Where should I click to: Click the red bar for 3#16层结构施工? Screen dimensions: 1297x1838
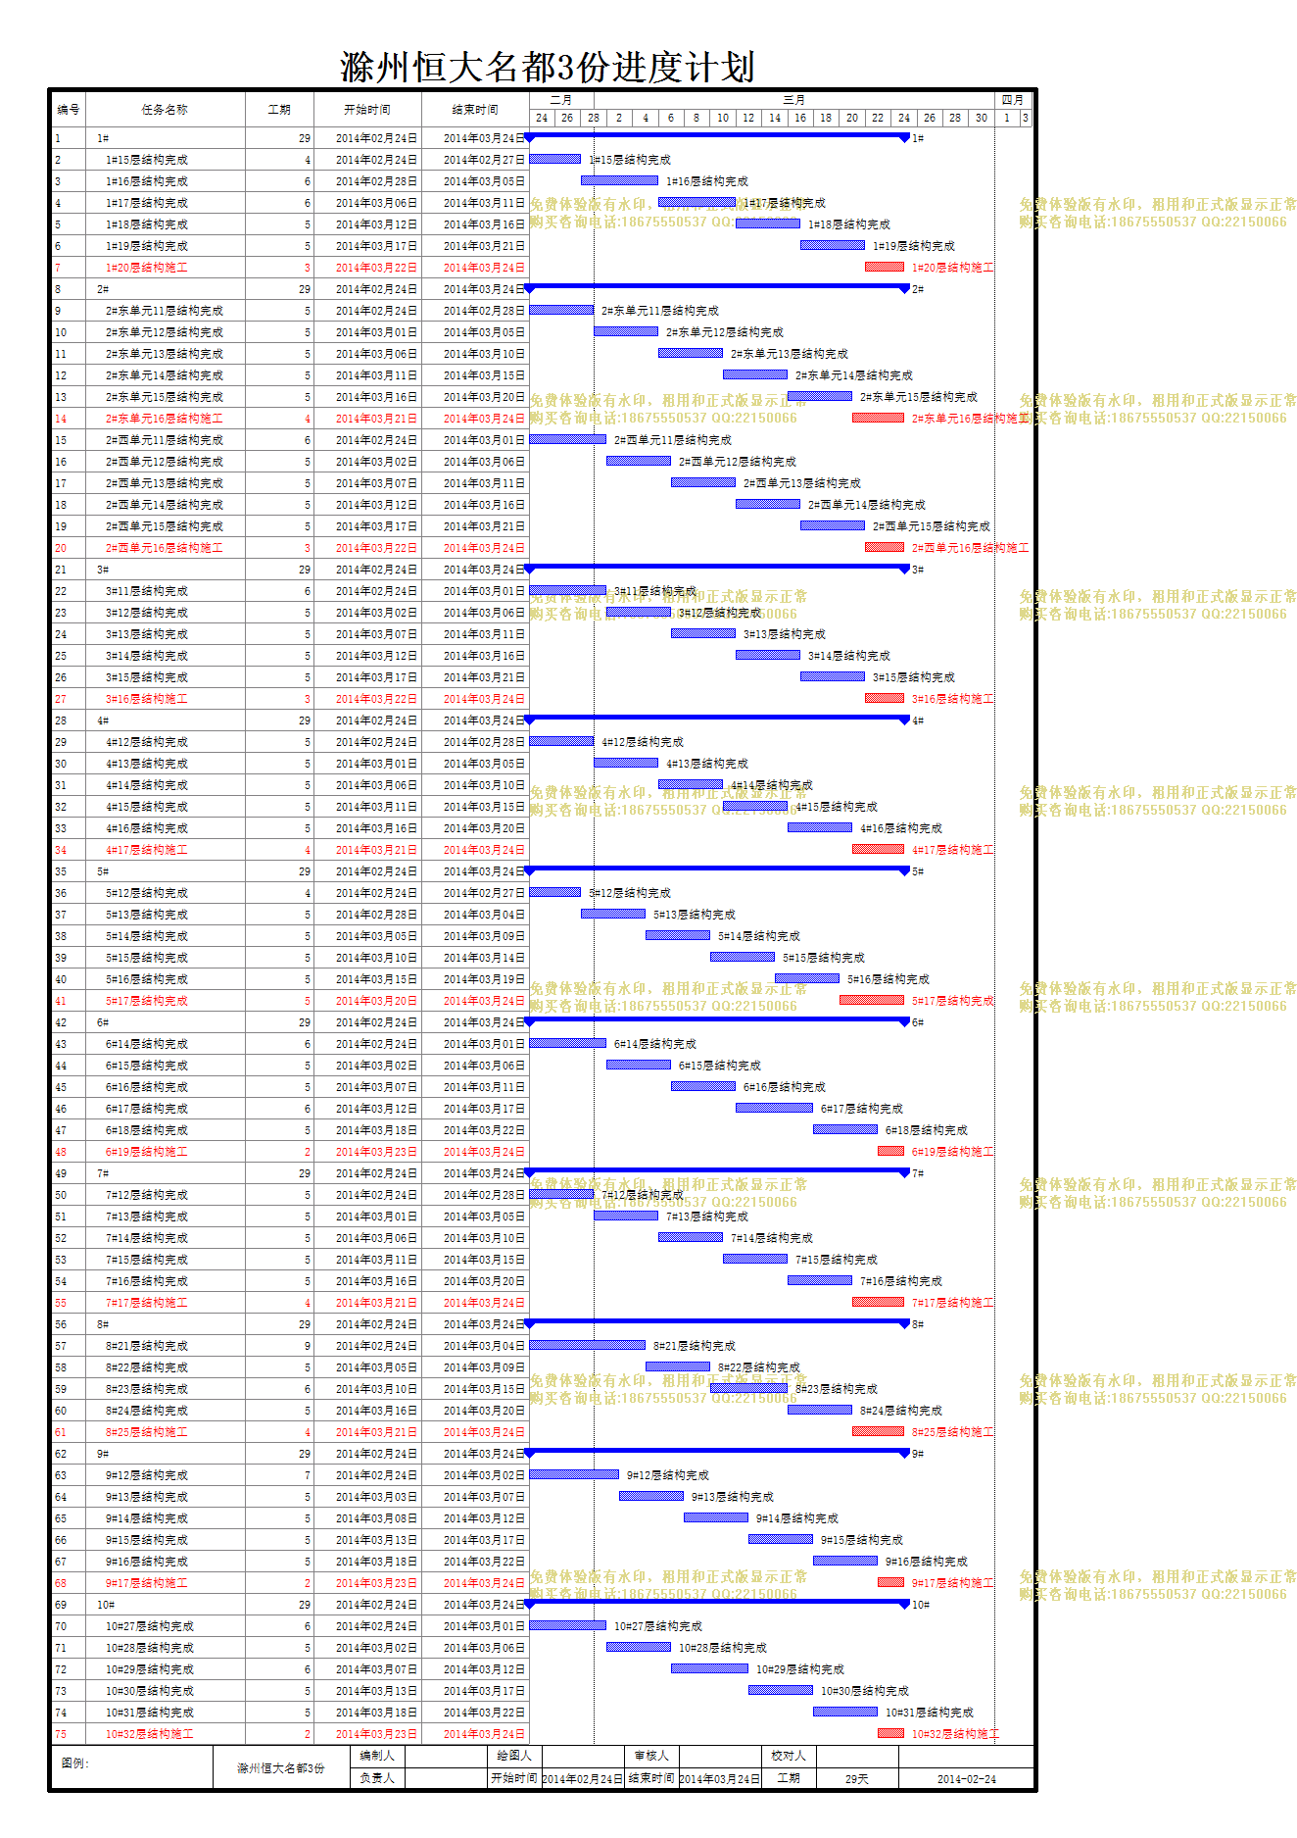point(885,698)
